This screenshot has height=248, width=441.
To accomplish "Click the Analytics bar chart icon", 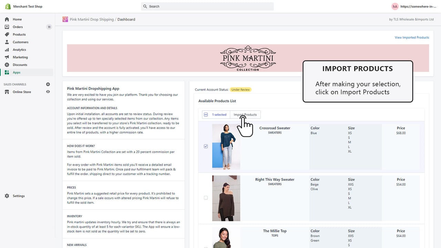I will pyautogui.click(x=7, y=50).
